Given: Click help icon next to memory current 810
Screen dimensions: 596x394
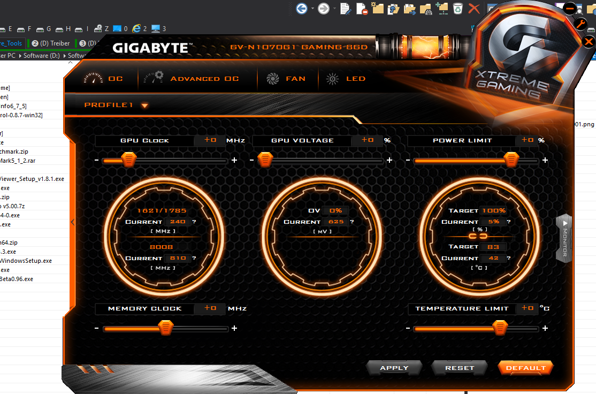Looking at the screenshot, I should 194,258.
